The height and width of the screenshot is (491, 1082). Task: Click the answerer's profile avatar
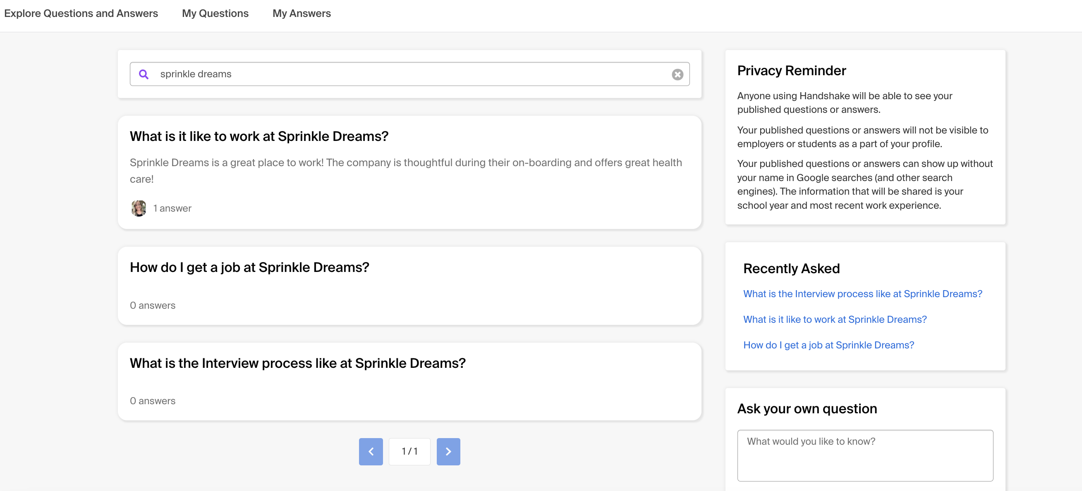point(139,208)
